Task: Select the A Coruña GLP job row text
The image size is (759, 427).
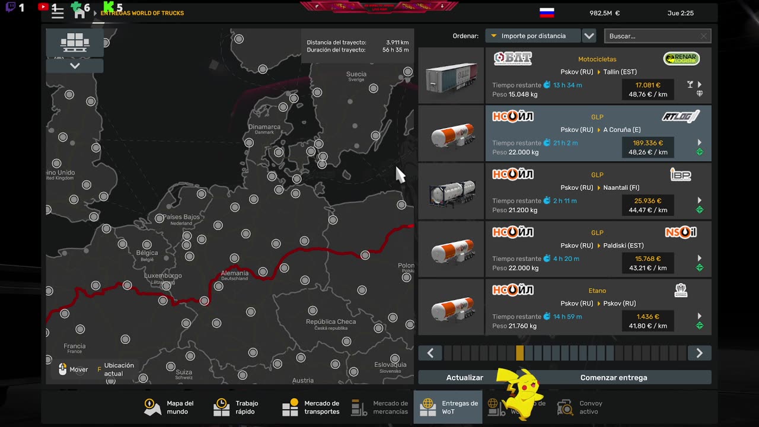Action: 597,133
